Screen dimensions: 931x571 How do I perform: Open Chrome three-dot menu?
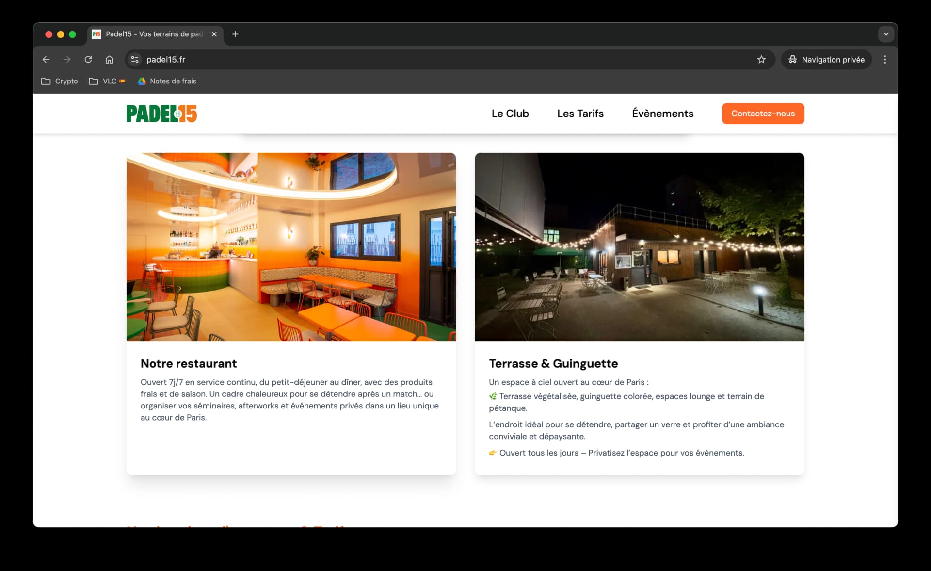tap(885, 60)
